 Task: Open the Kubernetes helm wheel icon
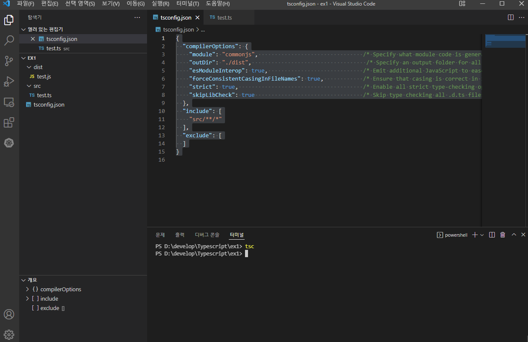click(x=9, y=143)
